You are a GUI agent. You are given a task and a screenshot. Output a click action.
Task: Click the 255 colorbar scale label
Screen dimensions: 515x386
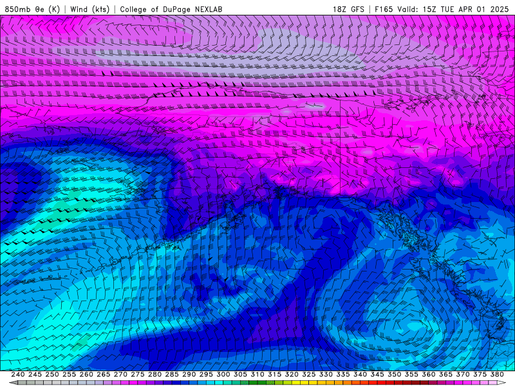(x=69, y=374)
